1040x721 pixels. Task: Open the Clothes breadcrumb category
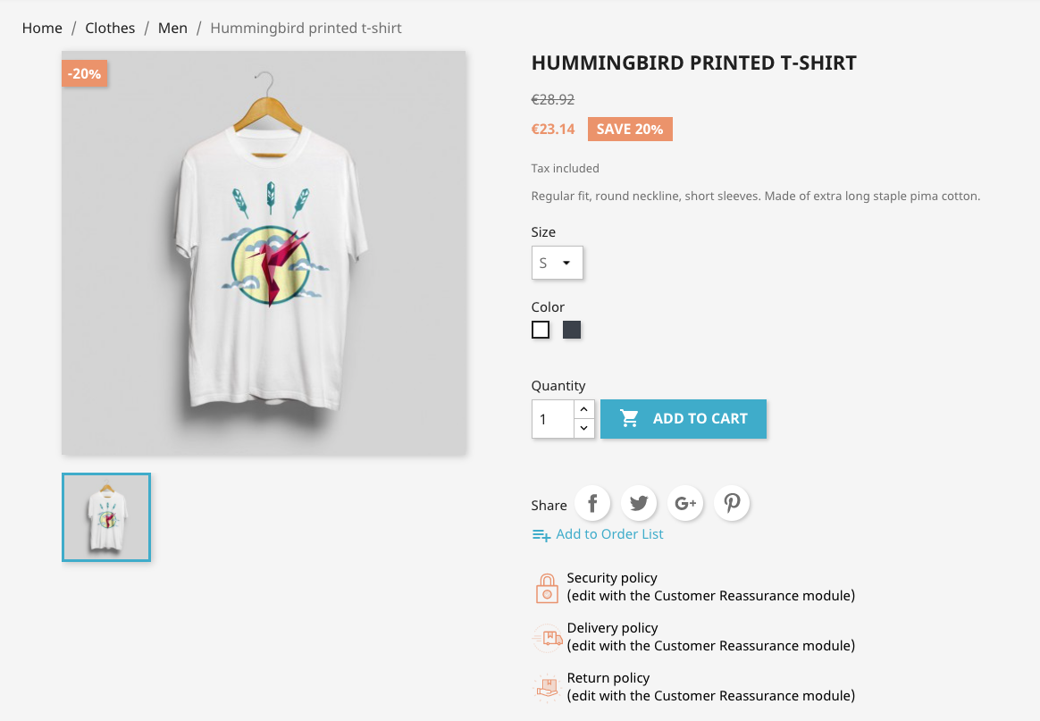110,28
